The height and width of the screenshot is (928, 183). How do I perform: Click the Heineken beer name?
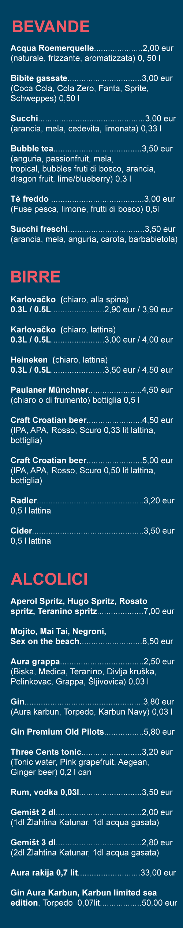tap(29, 360)
